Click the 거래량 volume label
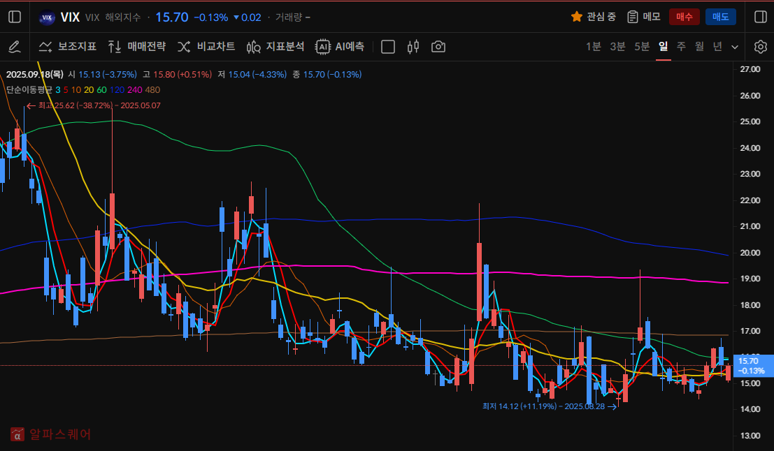Image resolution: width=774 pixels, height=451 pixels. click(x=289, y=17)
